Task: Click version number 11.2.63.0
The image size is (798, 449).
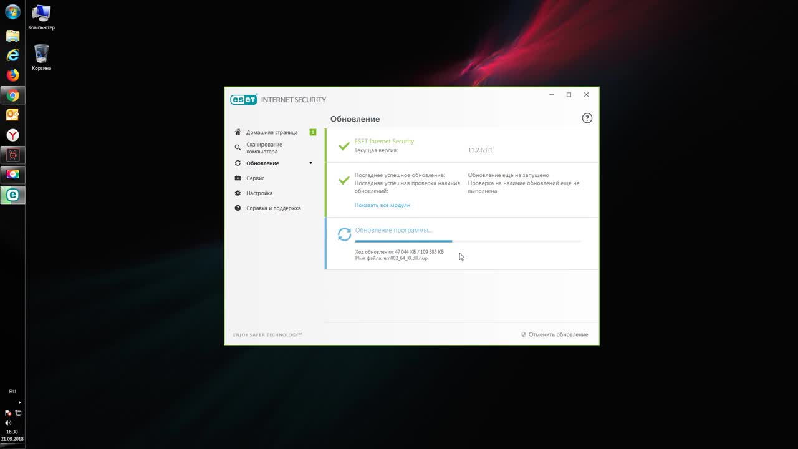Action: tap(480, 150)
